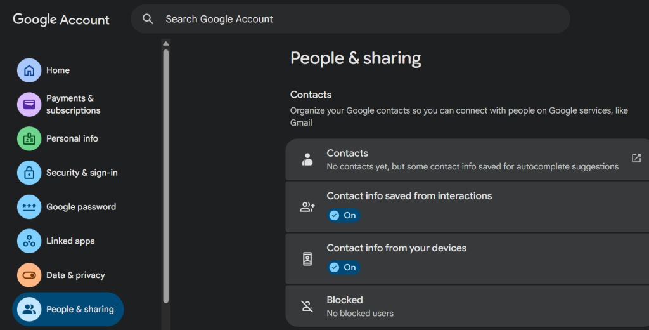The height and width of the screenshot is (330, 649).
Task: Click the People & sharing page heading
Action: pos(356,58)
